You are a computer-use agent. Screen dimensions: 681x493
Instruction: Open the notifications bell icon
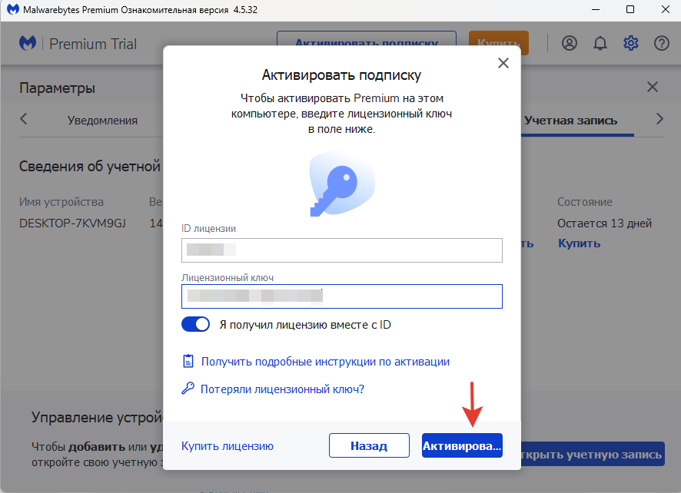click(x=600, y=43)
